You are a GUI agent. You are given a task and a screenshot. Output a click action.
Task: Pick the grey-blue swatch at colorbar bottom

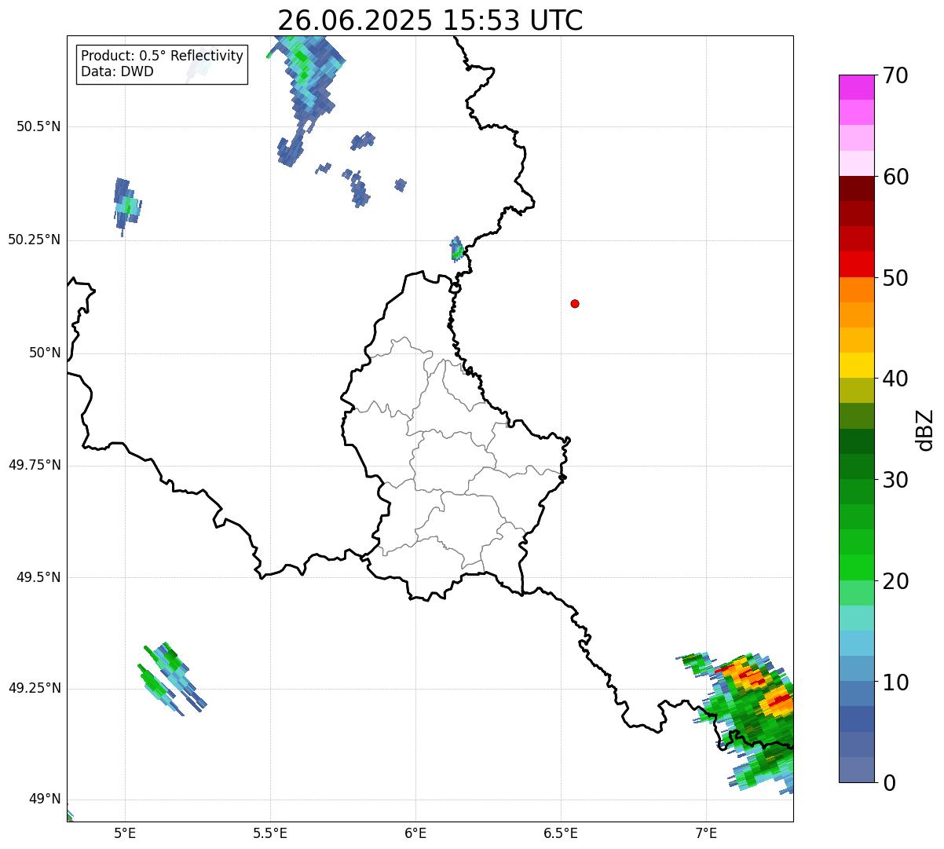click(856, 770)
